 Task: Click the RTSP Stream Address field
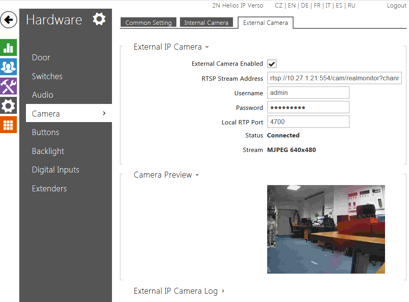pyautogui.click(x=334, y=78)
